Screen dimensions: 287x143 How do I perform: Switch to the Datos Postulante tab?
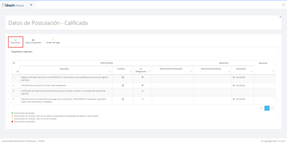[x=33, y=41]
